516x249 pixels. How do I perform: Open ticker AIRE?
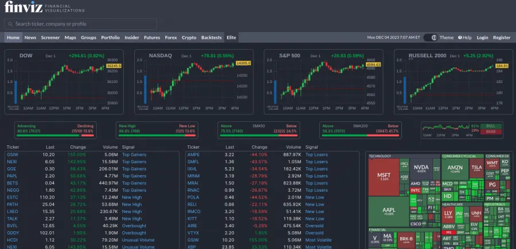point(193,226)
